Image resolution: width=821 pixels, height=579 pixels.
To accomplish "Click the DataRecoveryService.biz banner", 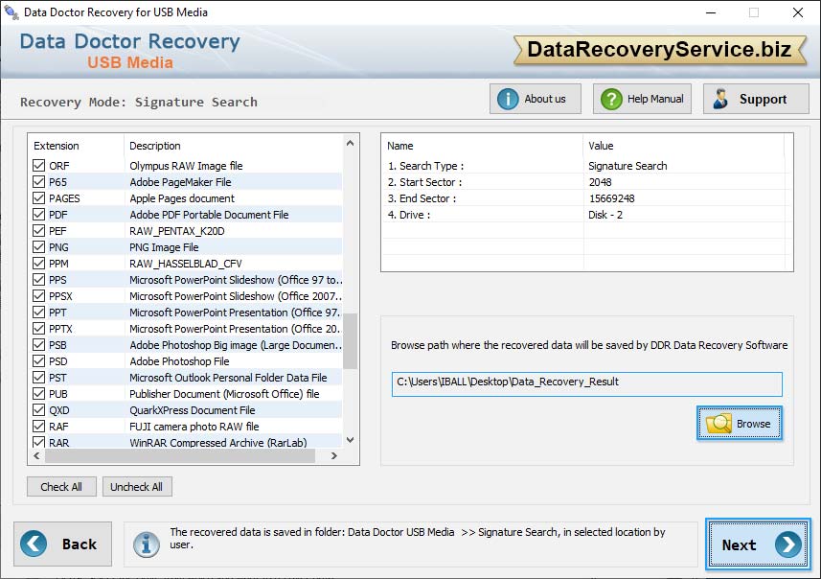I will 660,50.
